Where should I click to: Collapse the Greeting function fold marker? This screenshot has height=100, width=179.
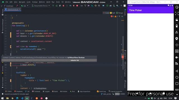pyautogui.click(x=11, y=26)
